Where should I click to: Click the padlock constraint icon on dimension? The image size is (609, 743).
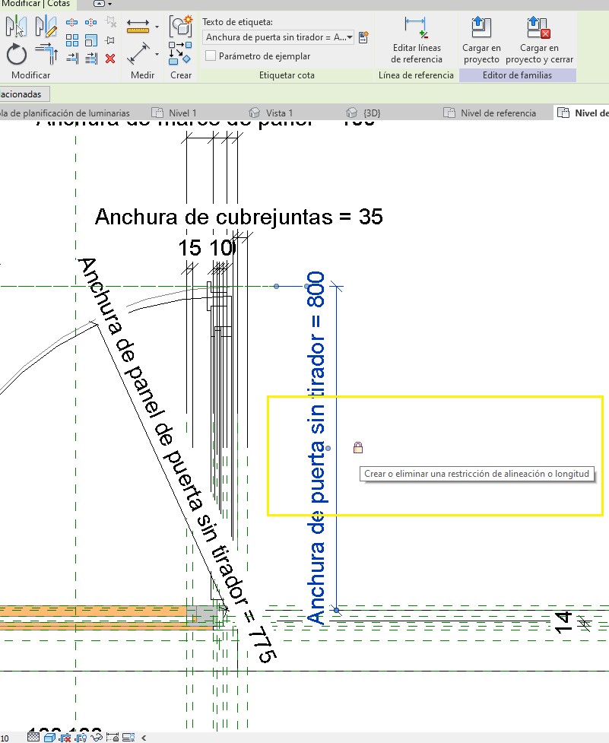pos(358,448)
